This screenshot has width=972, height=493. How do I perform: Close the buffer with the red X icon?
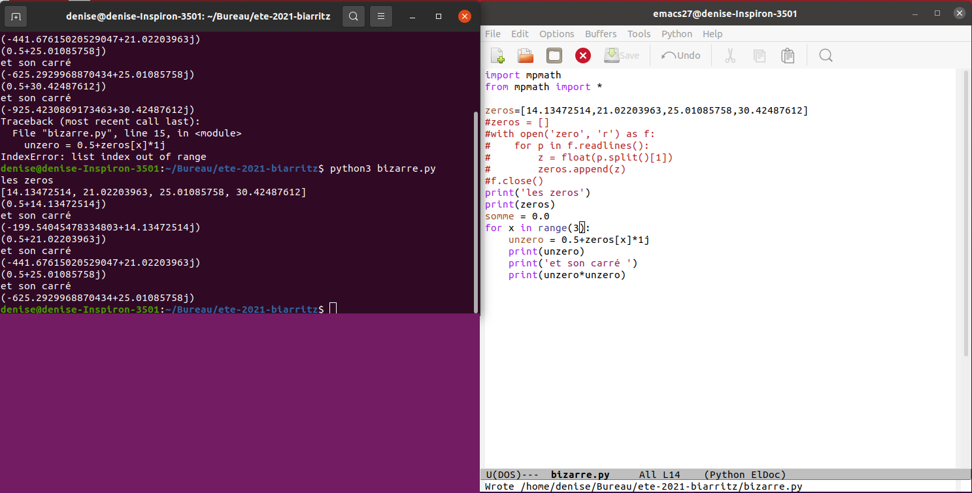click(x=582, y=56)
